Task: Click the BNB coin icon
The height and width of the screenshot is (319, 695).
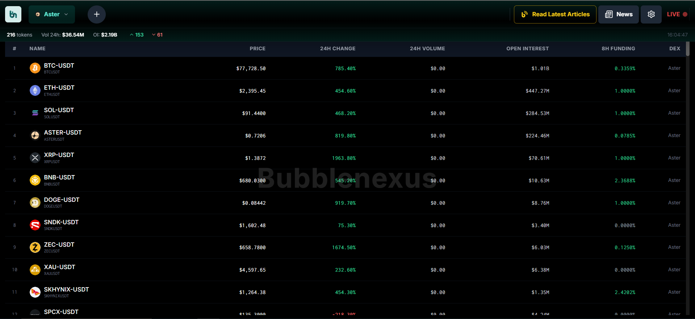Action: pyautogui.click(x=35, y=180)
